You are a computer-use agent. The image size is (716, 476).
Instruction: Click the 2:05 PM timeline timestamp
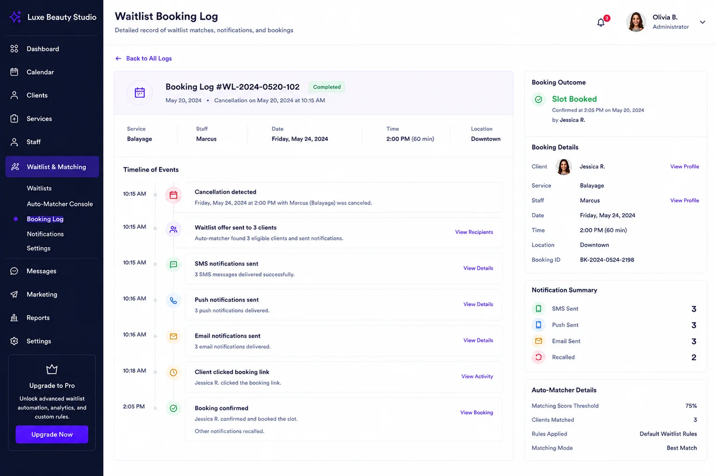coord(134,407)
